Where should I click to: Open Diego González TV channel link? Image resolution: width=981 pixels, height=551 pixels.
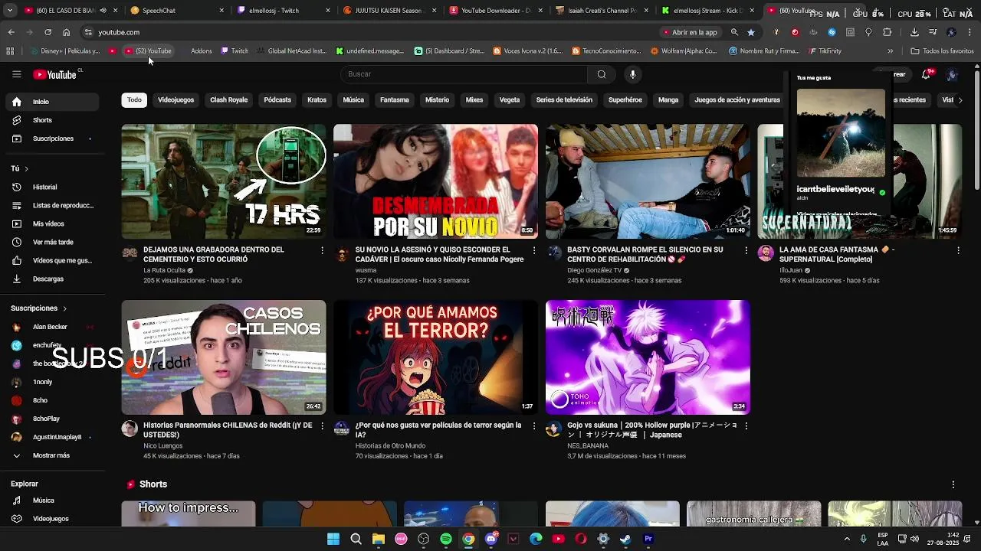(594, 270)
